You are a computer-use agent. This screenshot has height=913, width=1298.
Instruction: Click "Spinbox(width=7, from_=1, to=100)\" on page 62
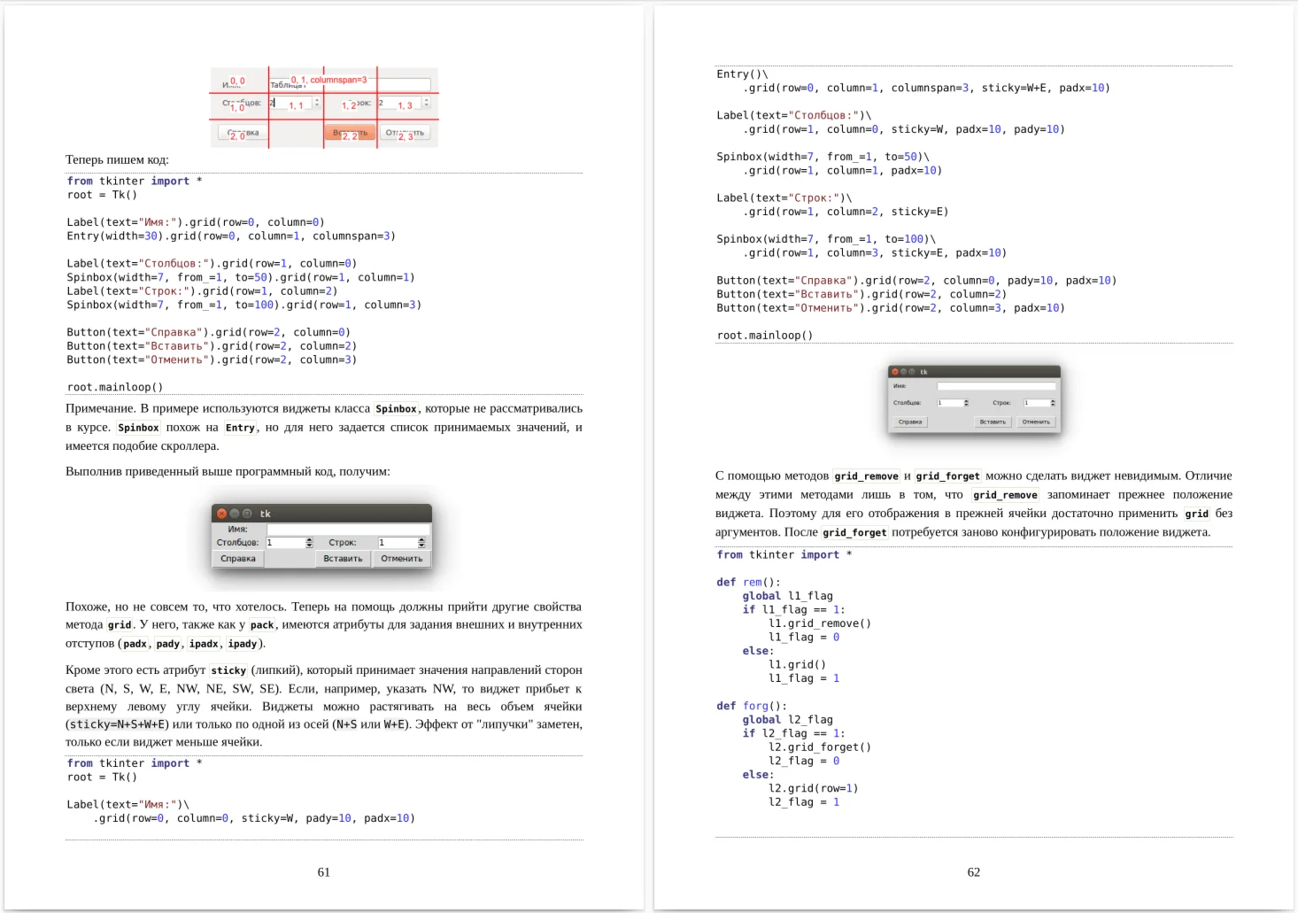[826, 239]
